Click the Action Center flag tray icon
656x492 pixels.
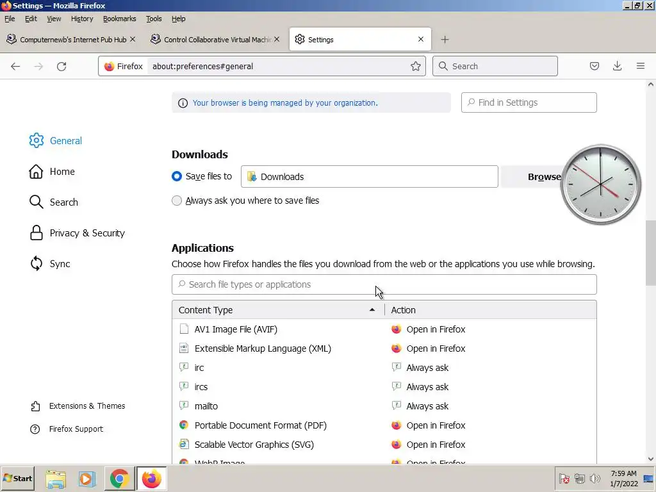[564, 479]
